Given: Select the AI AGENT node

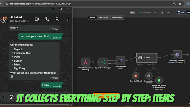Looking at the screenshot, I should pyautogui.click(x=147, y=58).
